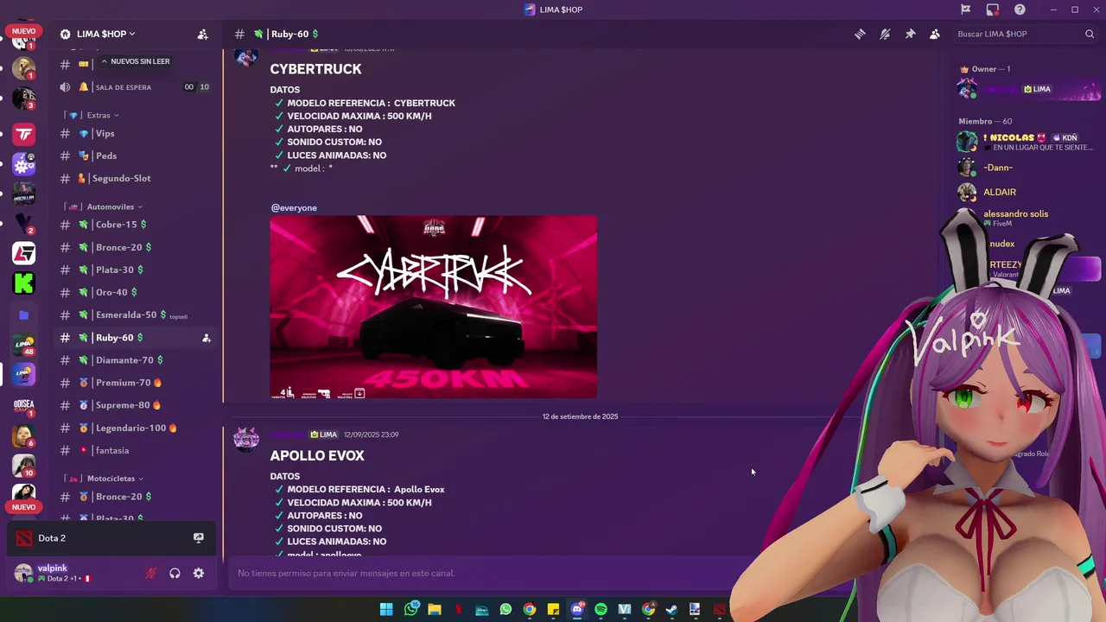Click the Dota 2 activity panel screen icon

tap(199, 537)
